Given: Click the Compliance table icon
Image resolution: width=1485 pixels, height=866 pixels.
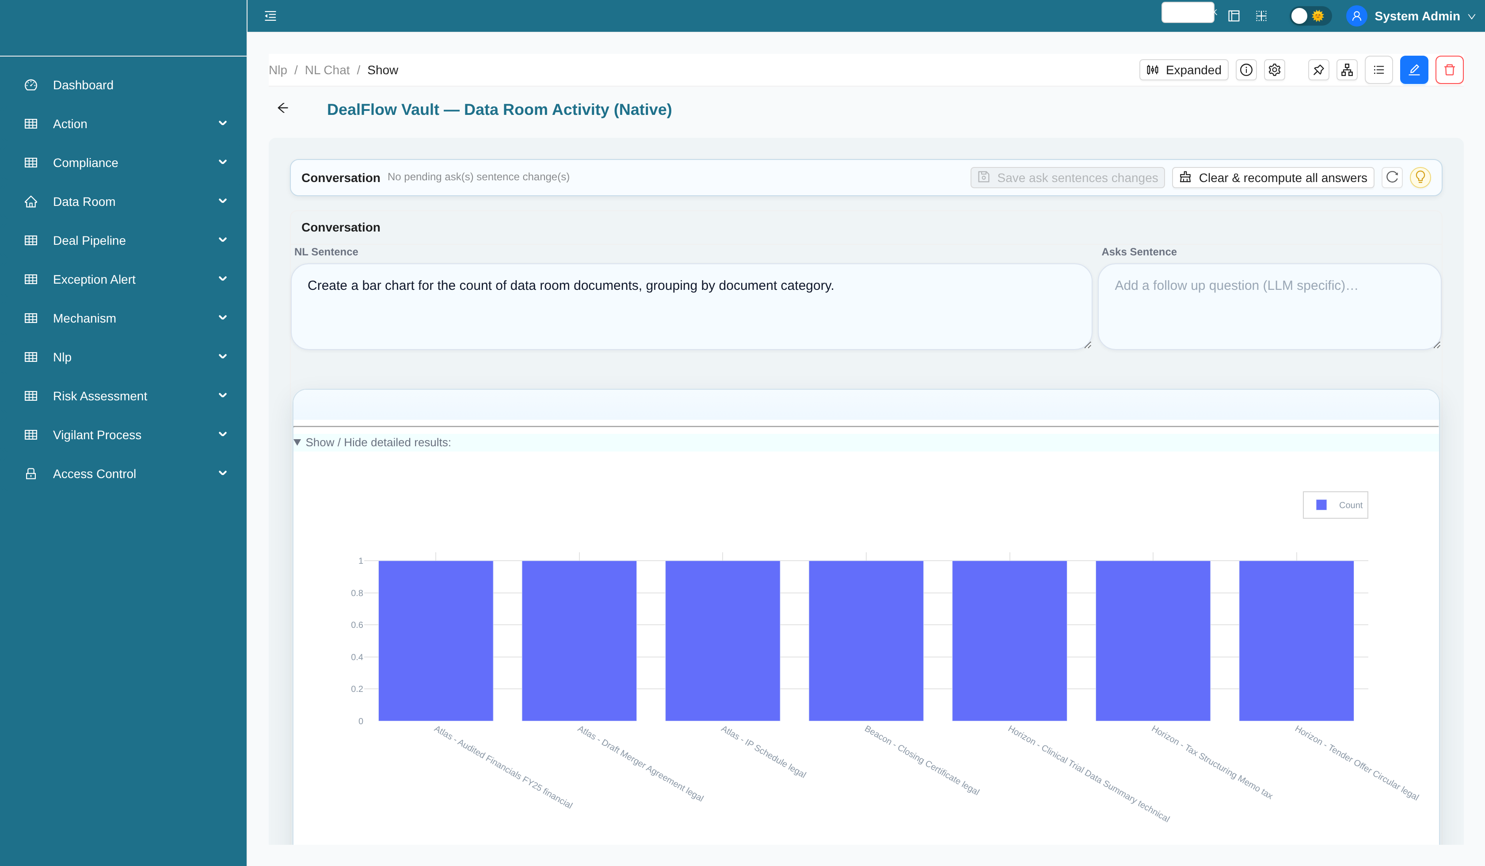Looking at the screenshot, I should tap(31, 163).
